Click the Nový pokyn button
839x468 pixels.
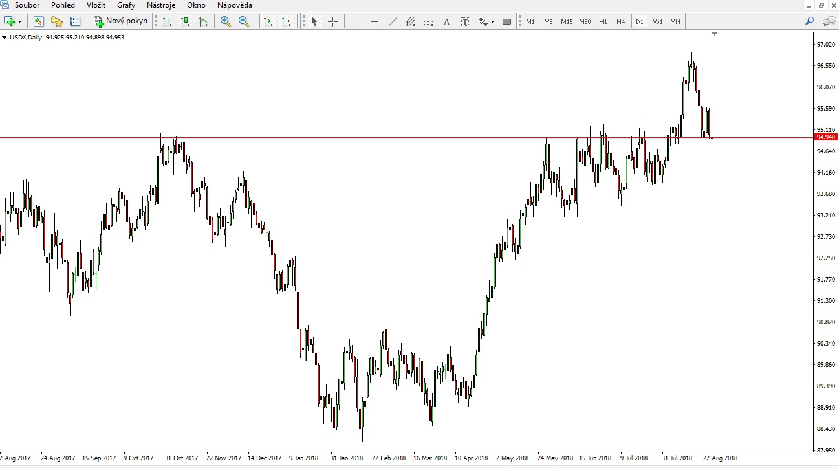pos(121,21)
